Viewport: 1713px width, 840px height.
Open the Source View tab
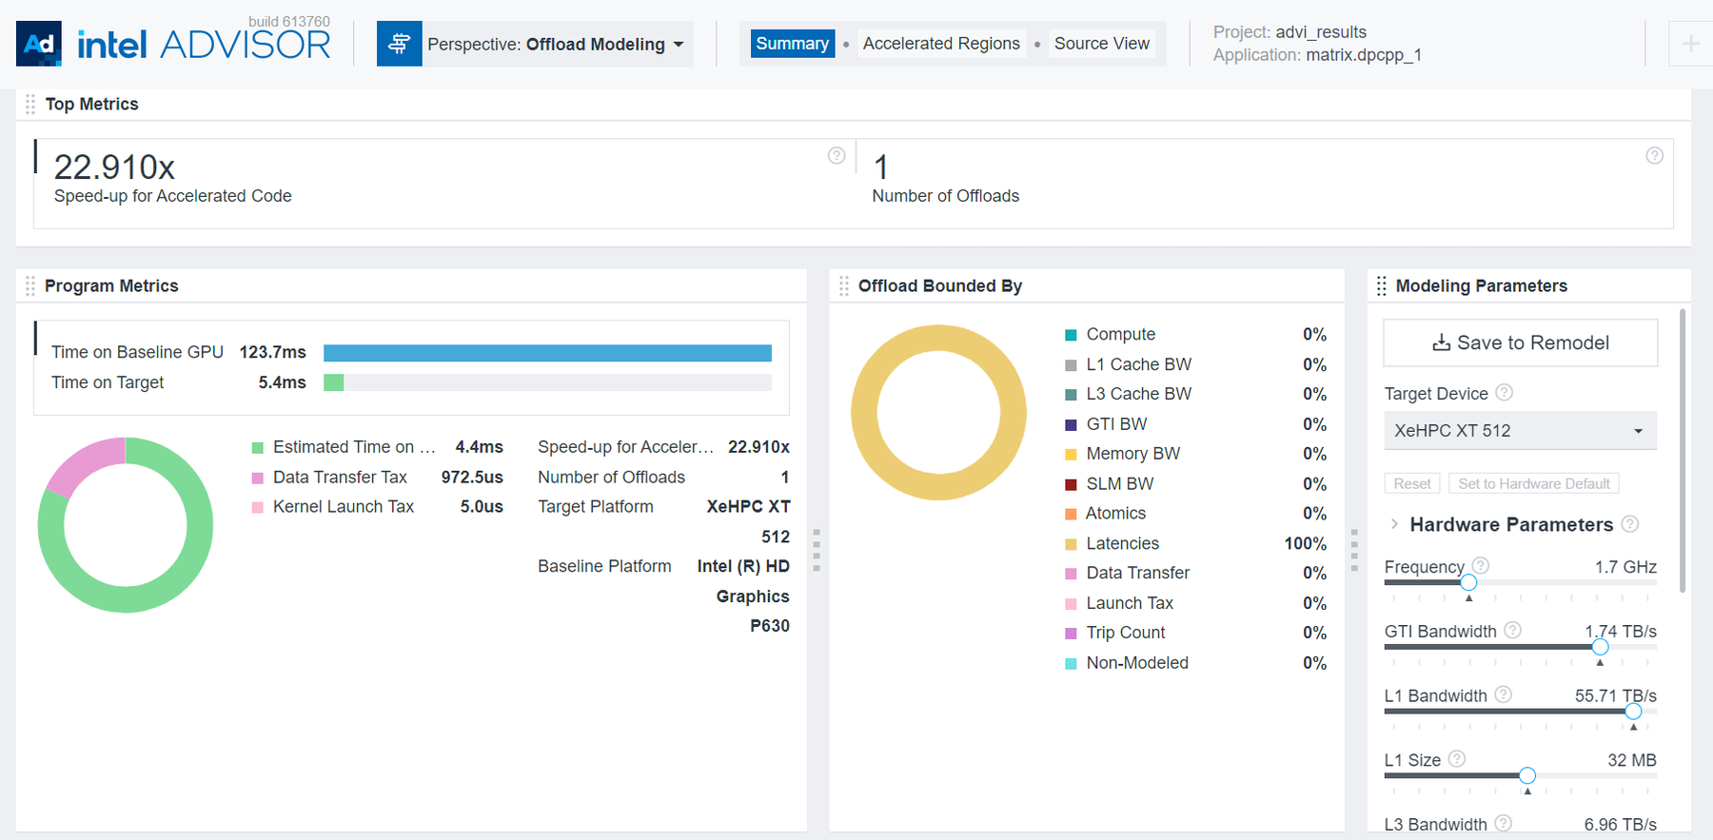coord(1101,44)
